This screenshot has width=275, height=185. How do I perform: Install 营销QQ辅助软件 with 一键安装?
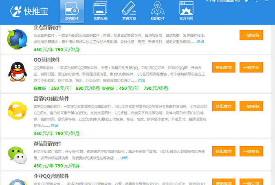(251, 106)
